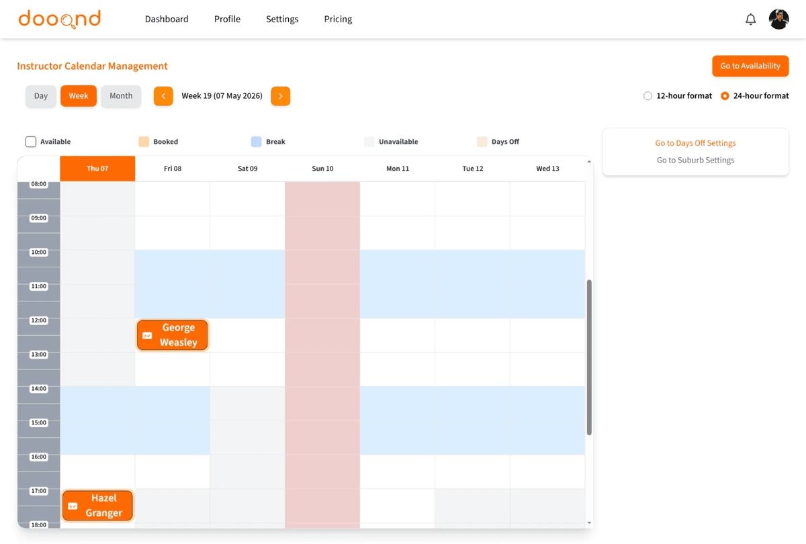Switch to Day view
This screenshot has width=806, height=544.
41,96
